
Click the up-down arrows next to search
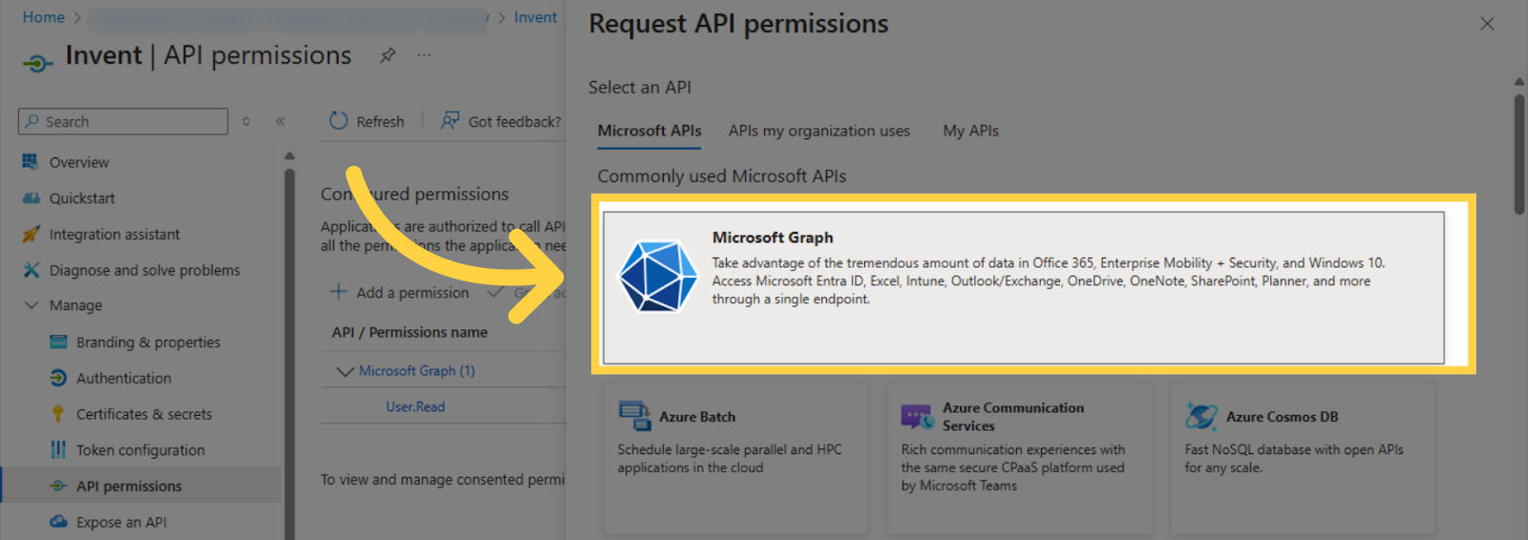coord(246,121)
